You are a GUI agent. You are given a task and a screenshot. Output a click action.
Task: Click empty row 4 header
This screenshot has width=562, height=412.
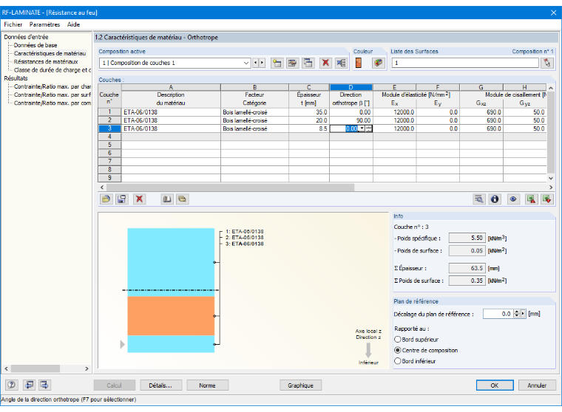[109, 137]
